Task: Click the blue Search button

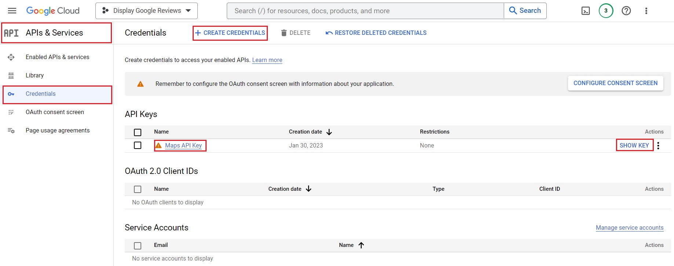Action: click(x=525, y=11)
